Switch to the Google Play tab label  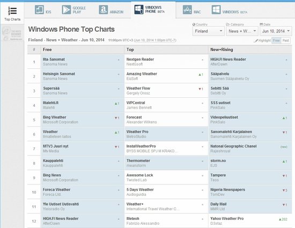coord(79,10)
